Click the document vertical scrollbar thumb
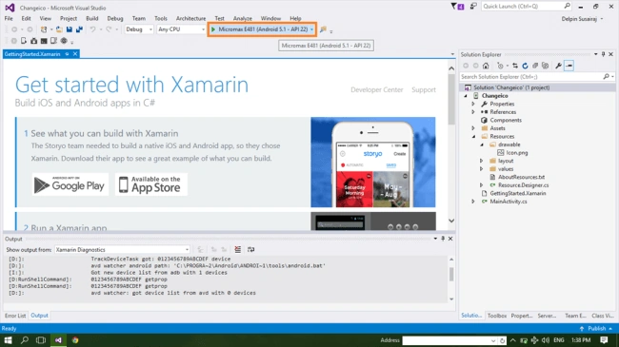 tap(451, 99)
